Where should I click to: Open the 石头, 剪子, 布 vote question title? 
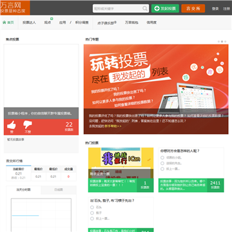point(112,200)
